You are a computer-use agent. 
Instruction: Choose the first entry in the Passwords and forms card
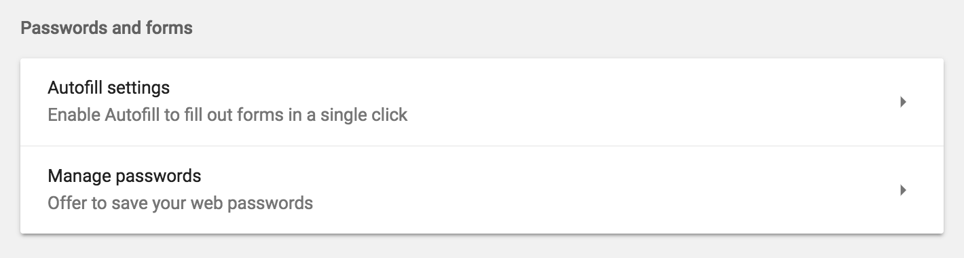pyautogui.click(x=482, y=102)
